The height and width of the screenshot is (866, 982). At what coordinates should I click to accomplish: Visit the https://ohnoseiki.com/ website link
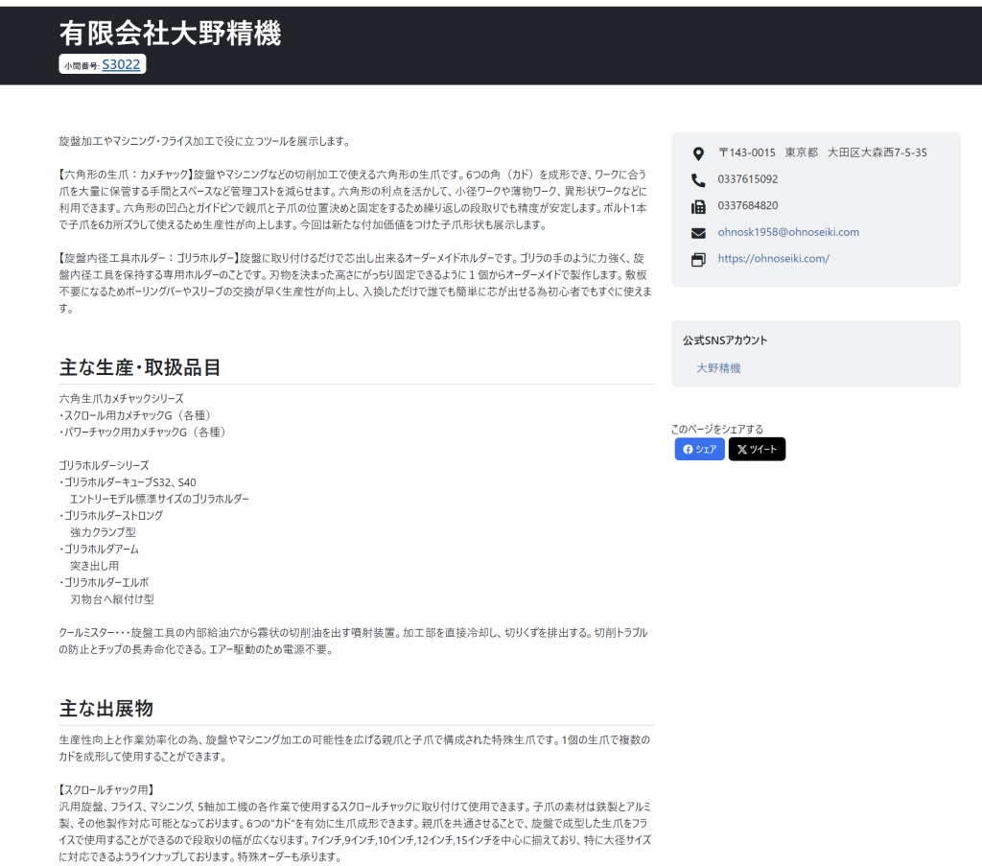[773, 259]
